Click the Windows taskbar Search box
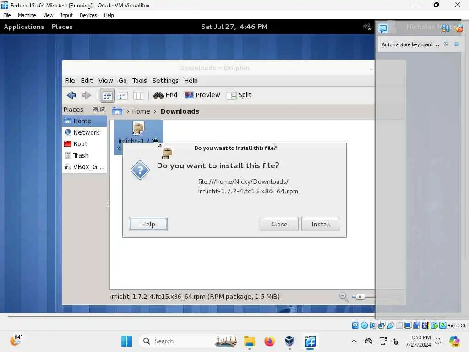This screenshot has width=469, height=352. [x=188, y=341]
